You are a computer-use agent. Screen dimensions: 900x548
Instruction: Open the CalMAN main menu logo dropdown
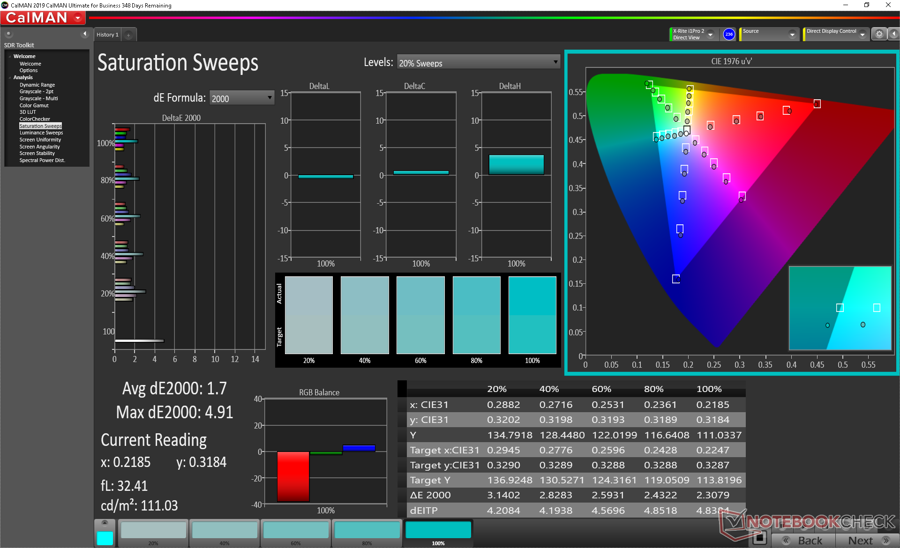click(x=78, y=18)
